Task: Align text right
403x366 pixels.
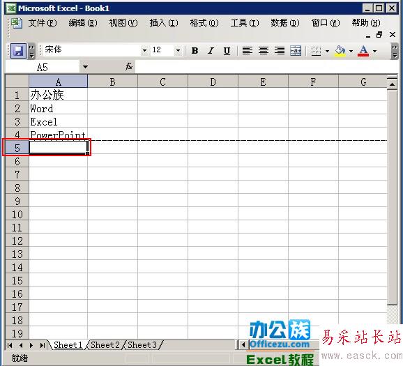Action: 280,51
